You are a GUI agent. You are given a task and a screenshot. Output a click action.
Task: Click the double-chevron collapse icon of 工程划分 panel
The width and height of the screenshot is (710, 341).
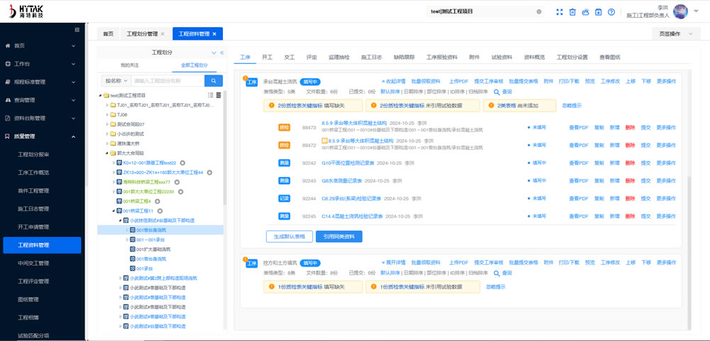[222, 53]
